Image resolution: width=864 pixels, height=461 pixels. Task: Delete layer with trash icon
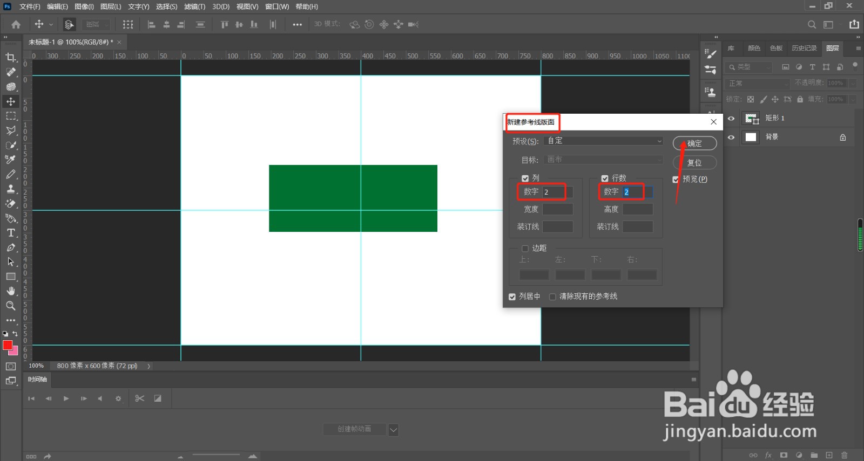tap(845, 456)
